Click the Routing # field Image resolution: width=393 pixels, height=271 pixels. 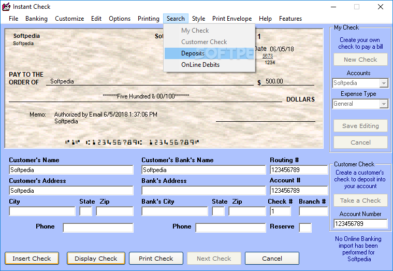pos(299,170)
